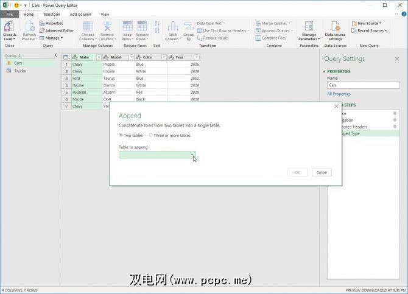This screenshot has height=294, width=408.
Task: Click the OK button in Append dialog
Action: coord(297,172)
